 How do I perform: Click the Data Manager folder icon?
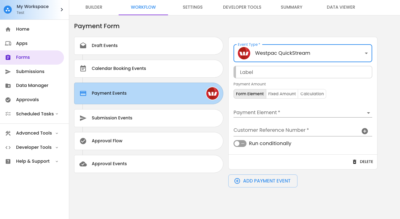coord(8,85)
